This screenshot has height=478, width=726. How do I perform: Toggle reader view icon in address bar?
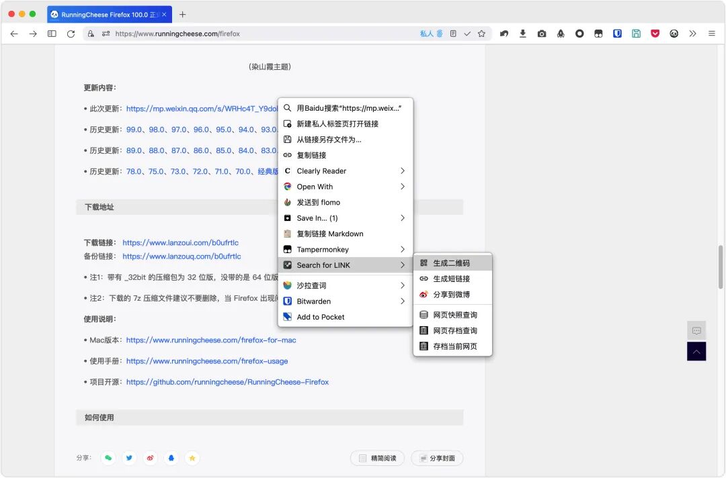pos(453,34)
